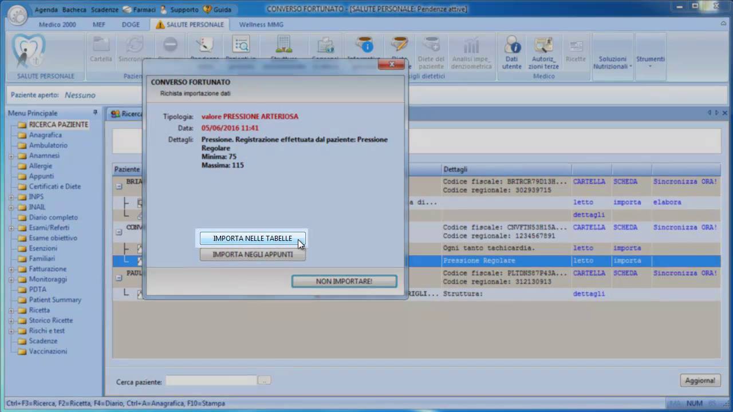Image resolution: width=733 pixels, height=412 pixels.
Task: Open the application orb menu
Action: coord(17,14)
